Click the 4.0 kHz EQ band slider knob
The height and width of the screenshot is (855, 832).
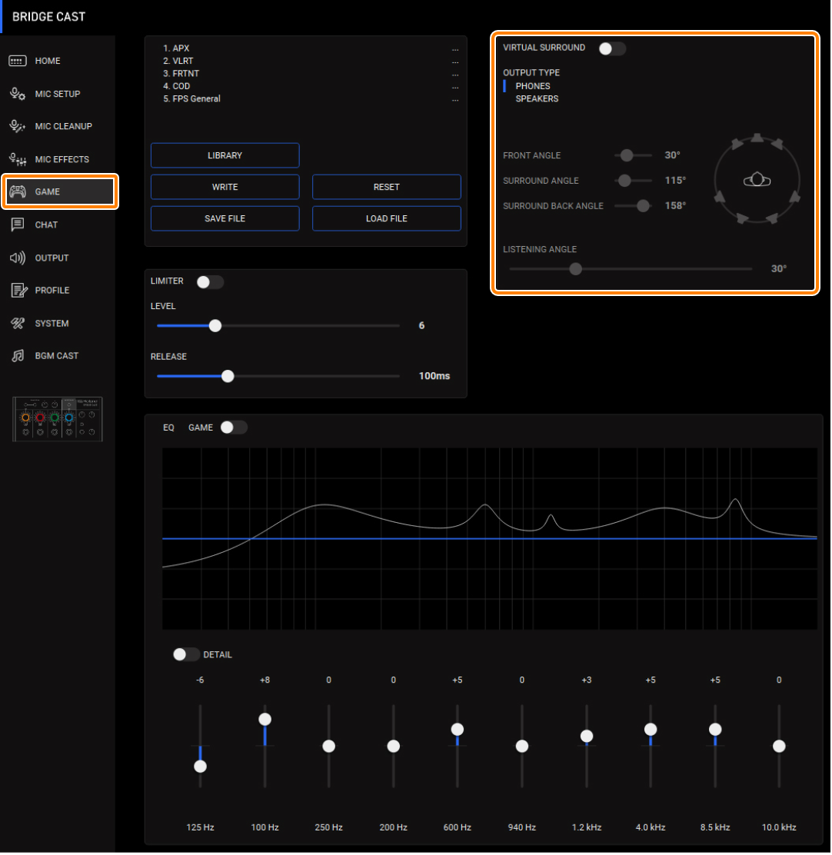(651, 730)
